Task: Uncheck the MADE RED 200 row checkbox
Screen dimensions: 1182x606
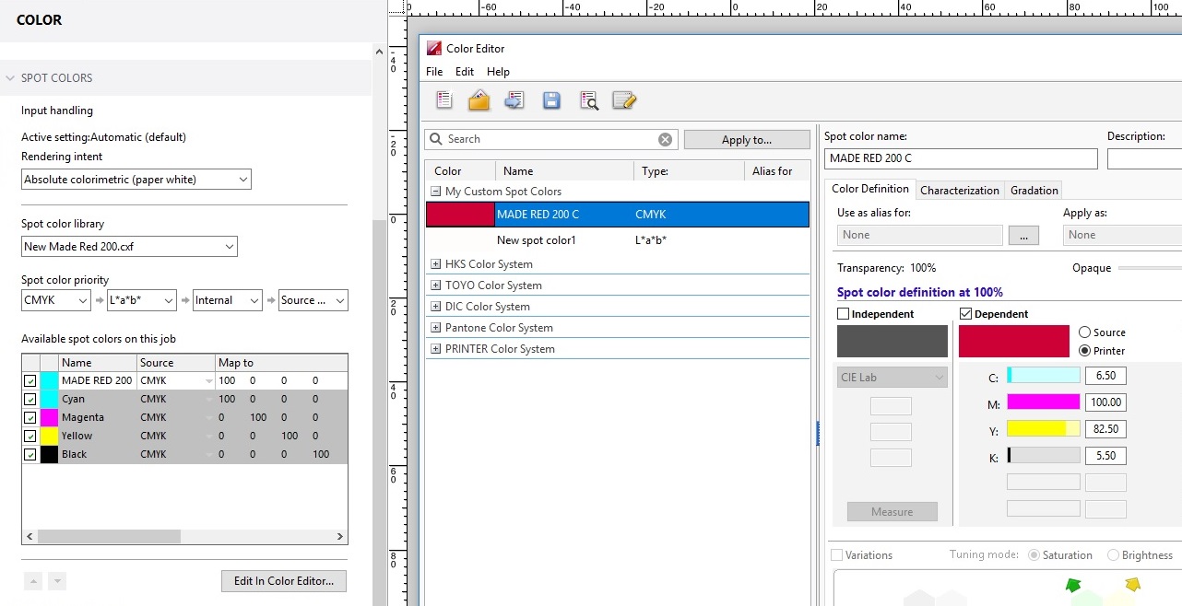Action: (x=30, y=380)
